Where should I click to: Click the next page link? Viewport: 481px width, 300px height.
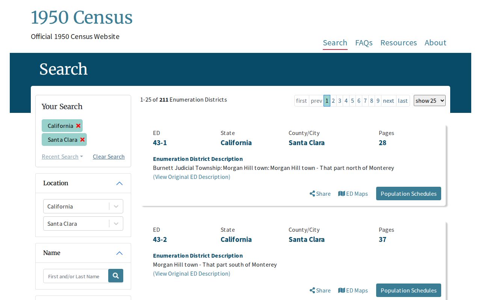tap(389, 100)
